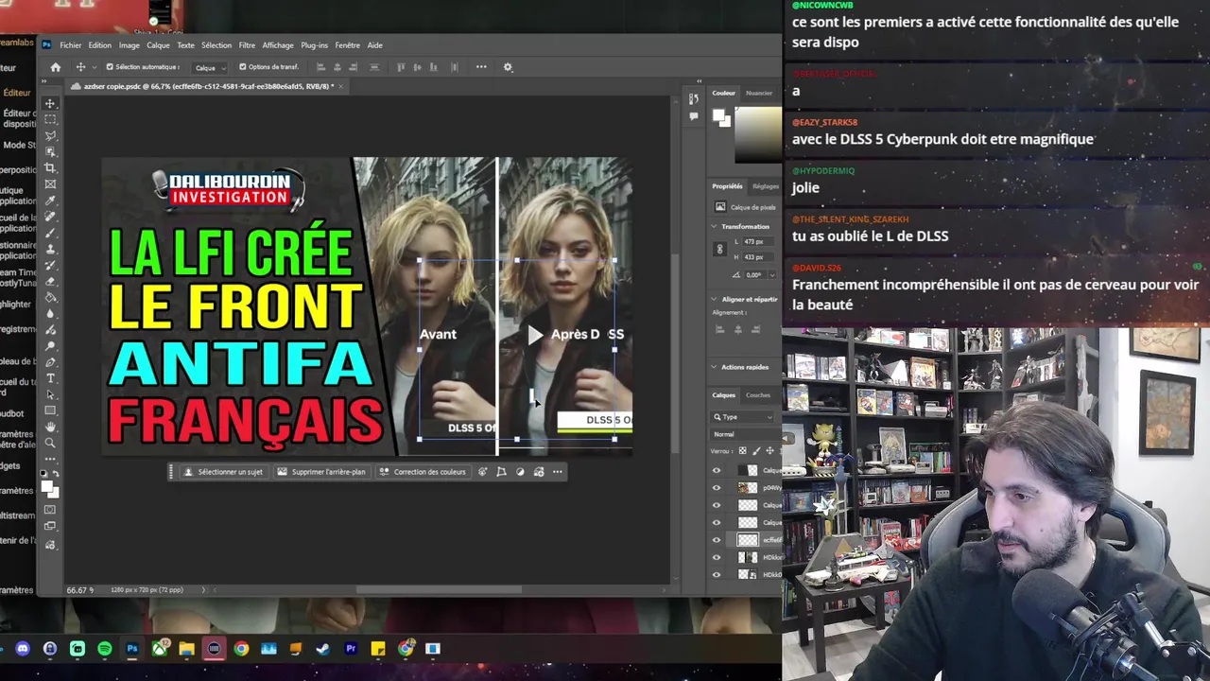Image resolution: width=1210 pixels, height=681 pixels.
Task: Click 'Sélectionner un sujet' button
Action: click(x=223, y=472)
